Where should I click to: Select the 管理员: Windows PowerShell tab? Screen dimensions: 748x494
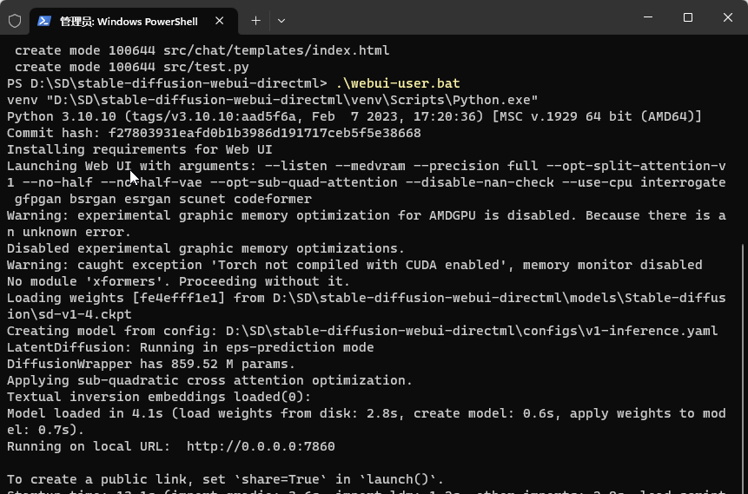coord(129,21)
